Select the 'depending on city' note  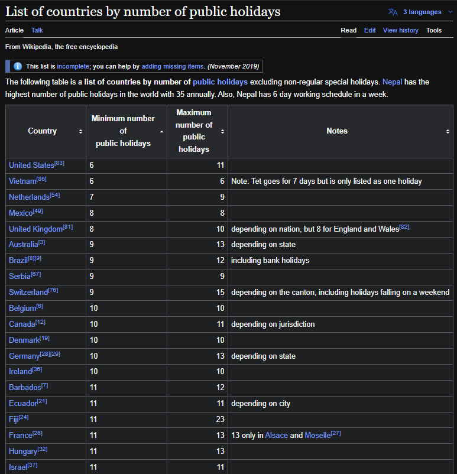pos(260,404)
